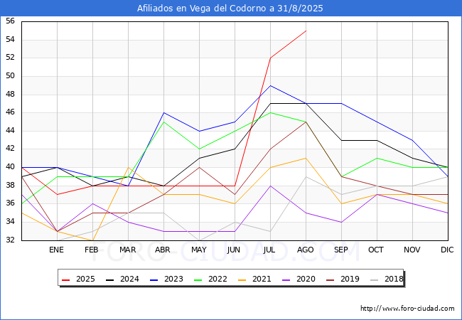
Task: Click the ABR month axis label
Action: click(163, 250)
